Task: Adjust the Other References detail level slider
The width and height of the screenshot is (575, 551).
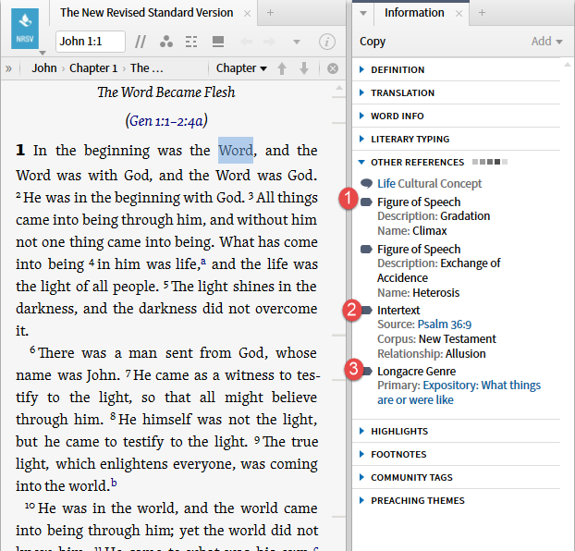Action: (x=490, y=162)
